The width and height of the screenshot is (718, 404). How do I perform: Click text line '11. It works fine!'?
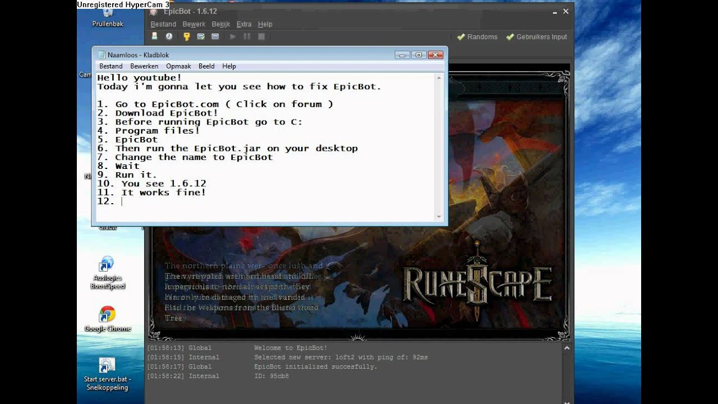coord(151,192)
